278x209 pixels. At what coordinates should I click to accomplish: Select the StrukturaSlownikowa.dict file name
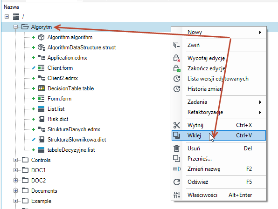point(77,140)
